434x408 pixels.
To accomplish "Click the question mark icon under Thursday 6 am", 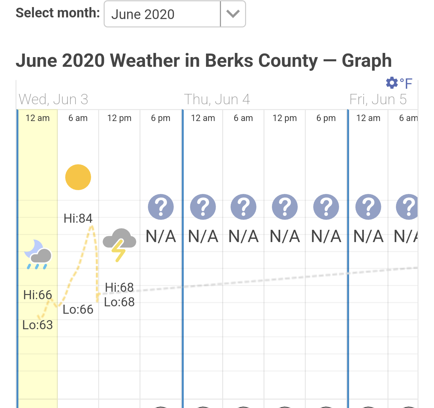I will (x=243, y=207).
